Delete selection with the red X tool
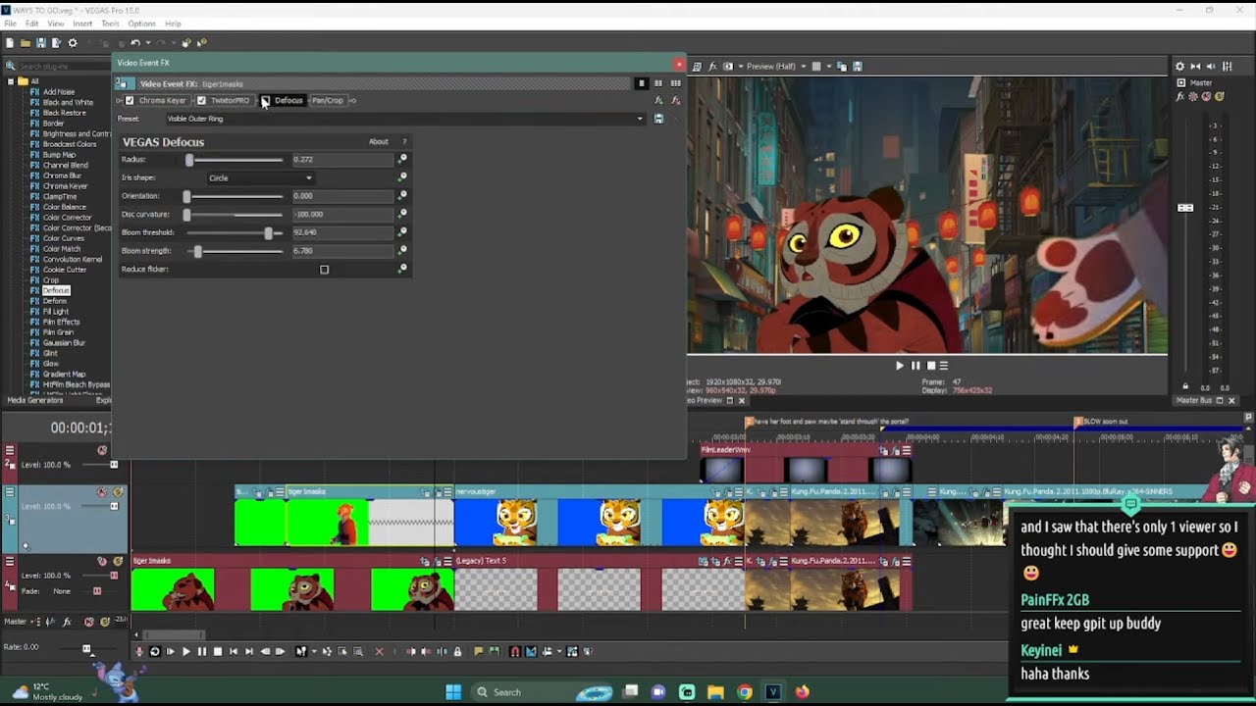This screenshot has height=706, width=1256. click(379, 652)
